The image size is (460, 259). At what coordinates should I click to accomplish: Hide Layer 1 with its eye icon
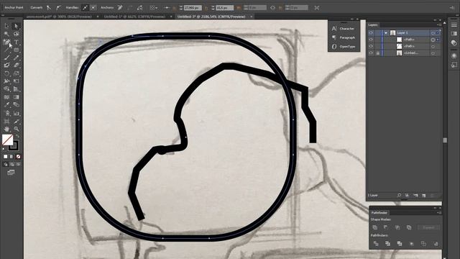pyautogui.click(x=371, y=33)
